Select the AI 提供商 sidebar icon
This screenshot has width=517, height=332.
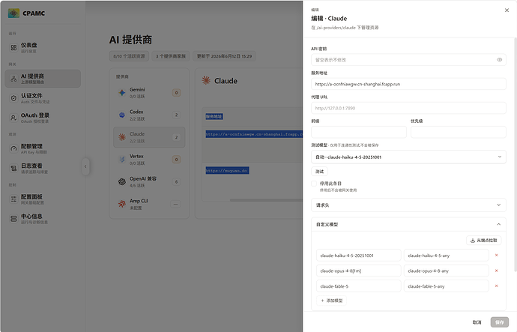(13, 79)
